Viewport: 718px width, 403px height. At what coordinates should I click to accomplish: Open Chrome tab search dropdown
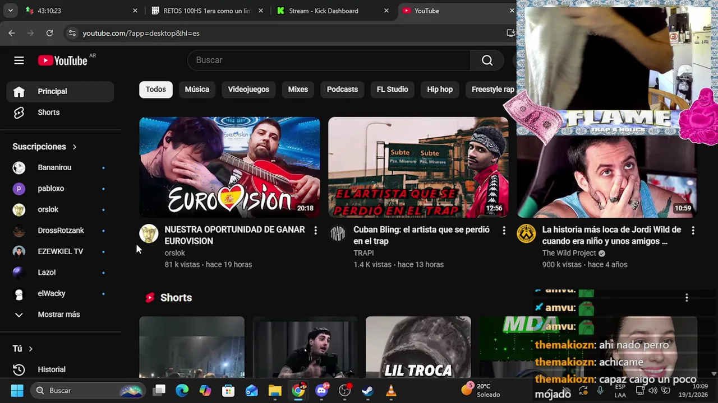coord(11,11)
